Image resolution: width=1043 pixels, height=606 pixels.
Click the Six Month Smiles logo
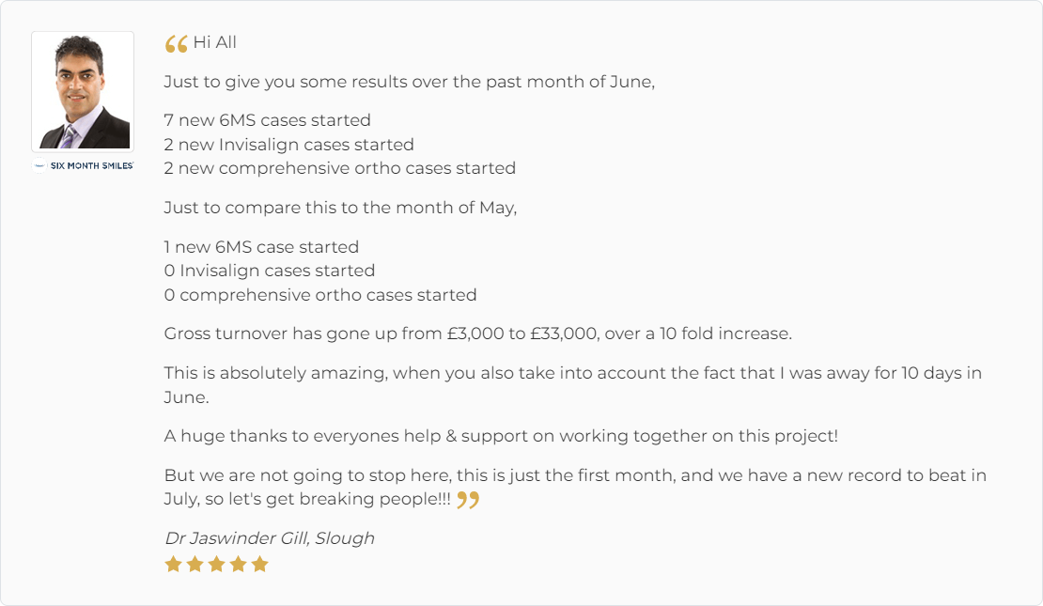tap(84, 165)
